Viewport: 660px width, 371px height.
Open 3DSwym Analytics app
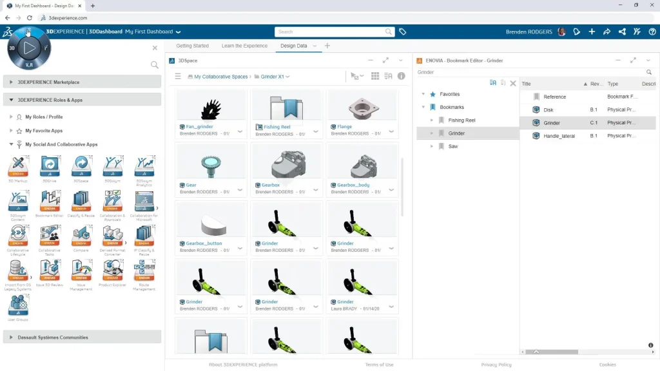[x=144, y=166]
